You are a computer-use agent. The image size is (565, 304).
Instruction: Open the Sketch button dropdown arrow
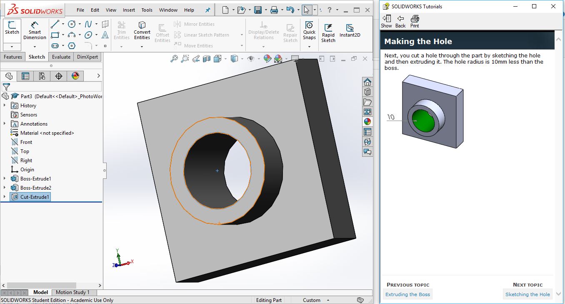coord(12,47)
